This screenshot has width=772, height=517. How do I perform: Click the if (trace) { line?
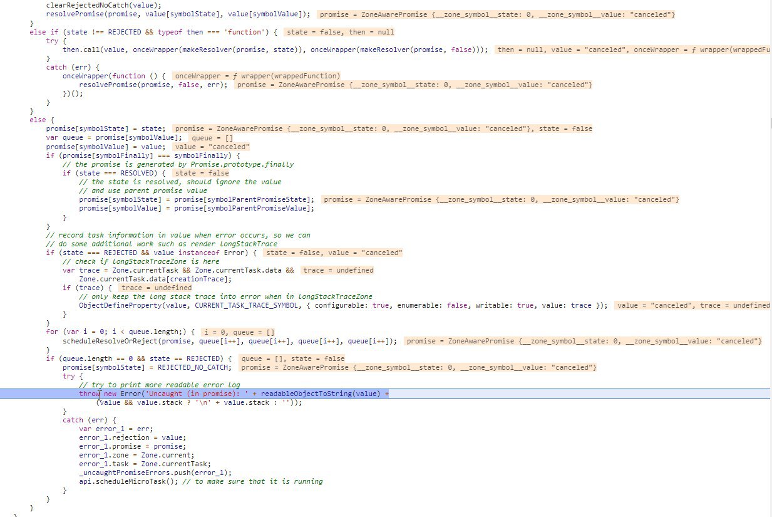[87, 288]
